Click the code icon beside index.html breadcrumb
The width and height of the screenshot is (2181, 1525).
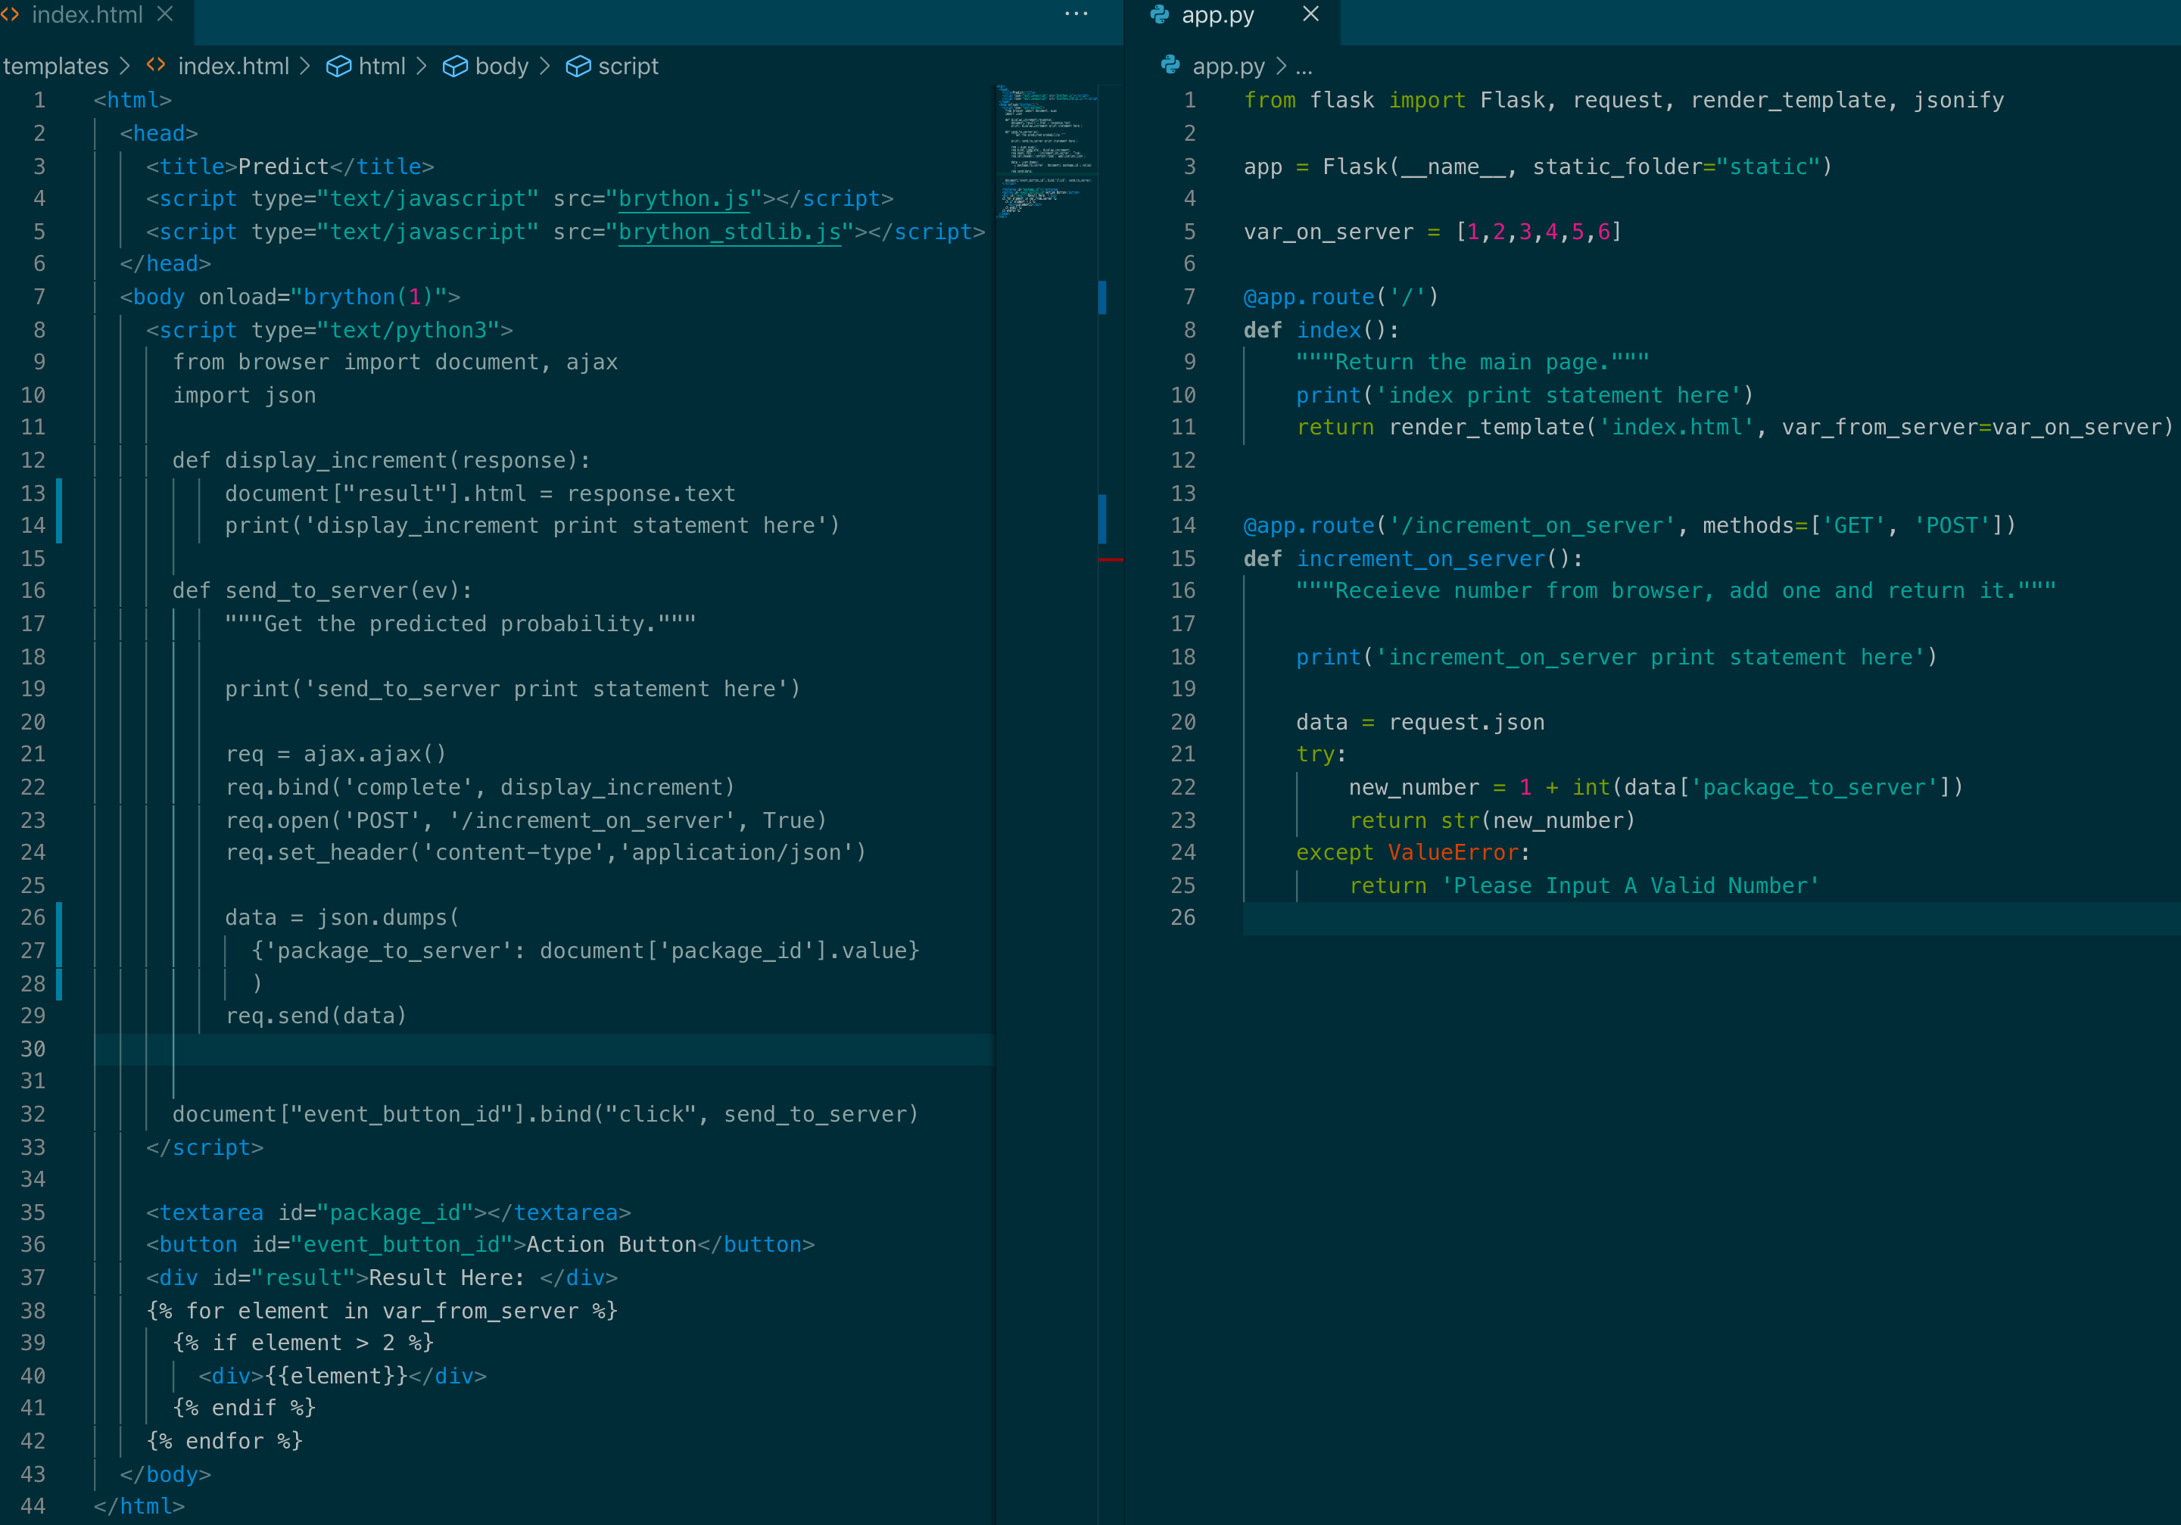coord(155,66)
